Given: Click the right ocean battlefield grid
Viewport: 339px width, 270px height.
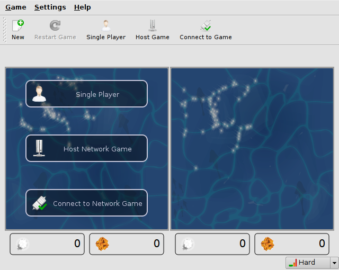Looking at the screenshot, I should [252, 148].
